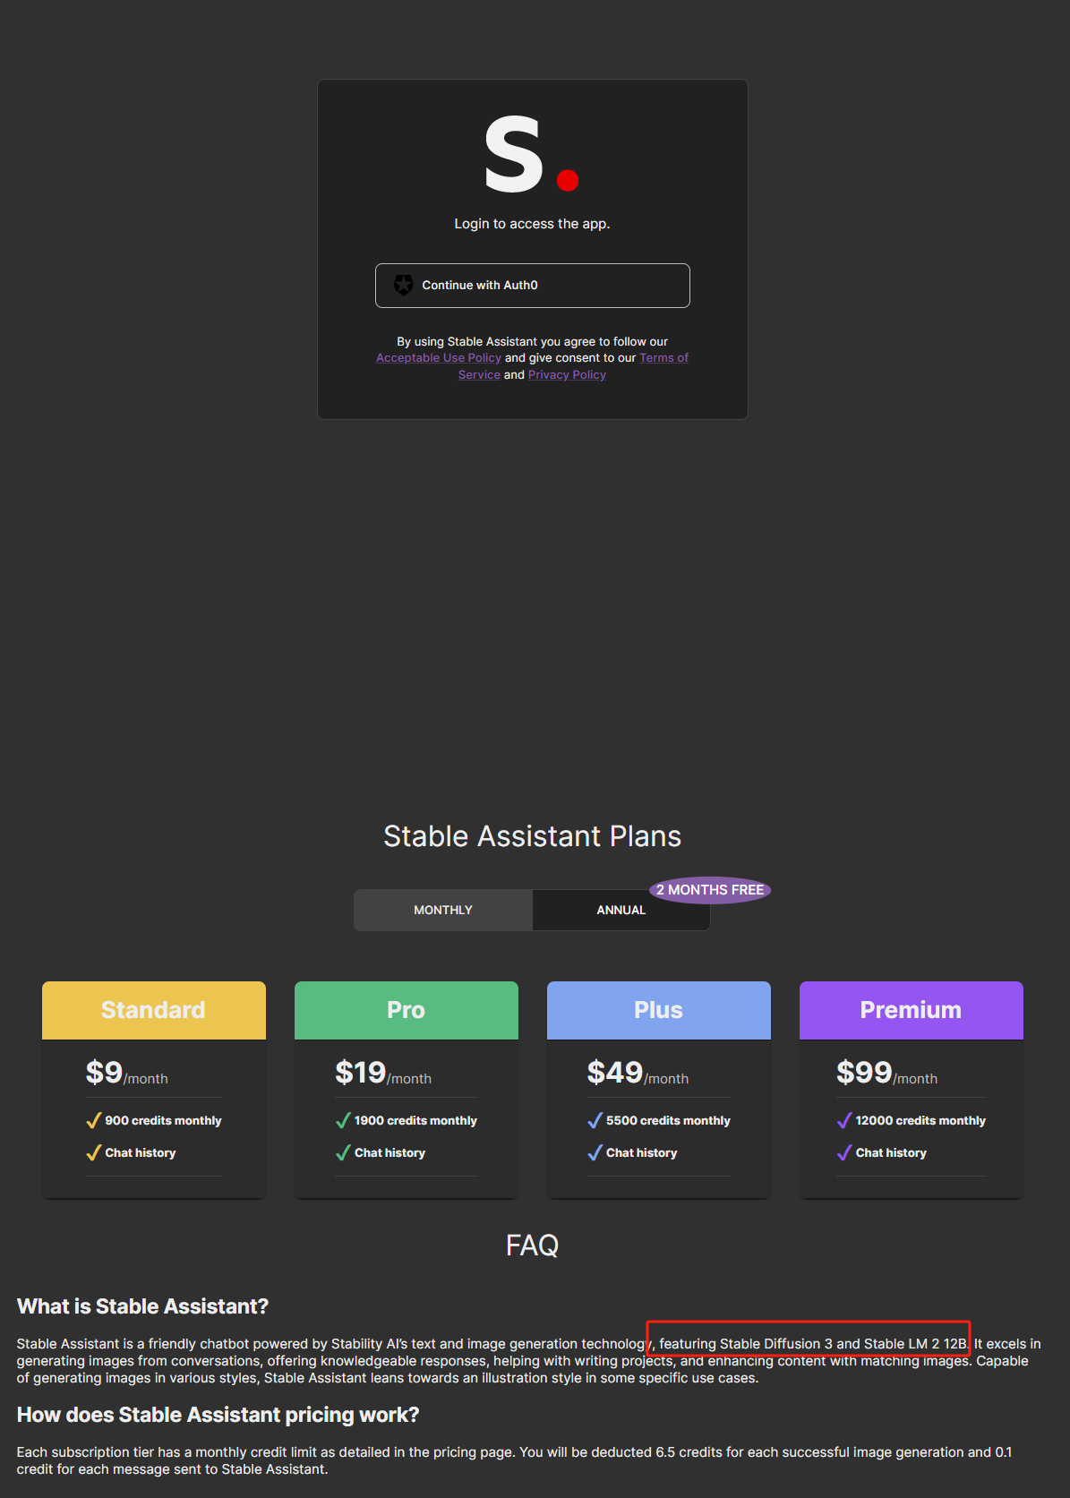Select the Pro plan header
This screenshot has width=1070, height=1498.
(407, 1010)
